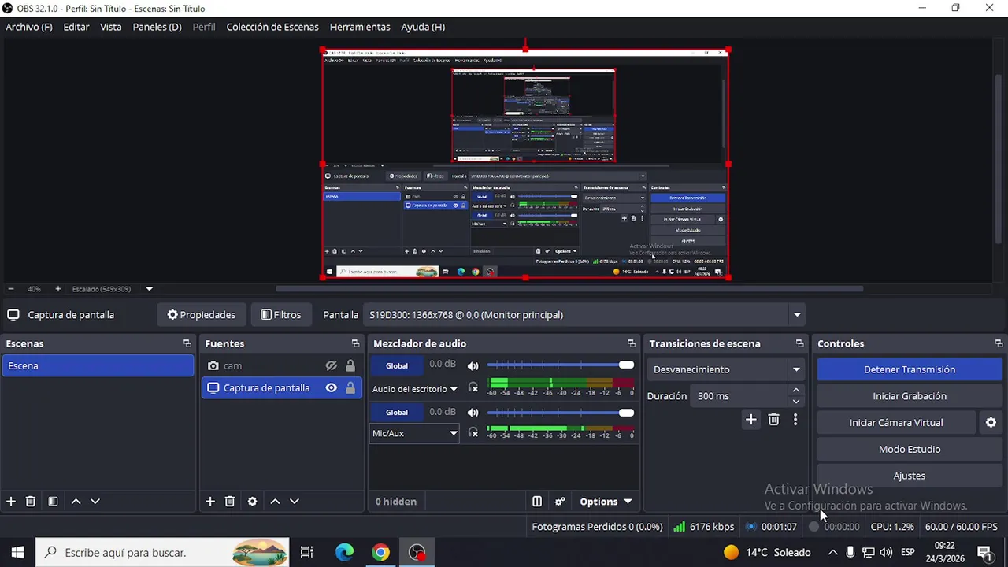Show hidden system tray icons chevron
This screenshot has height=567, width=1008.
click(x=832, y=553)
